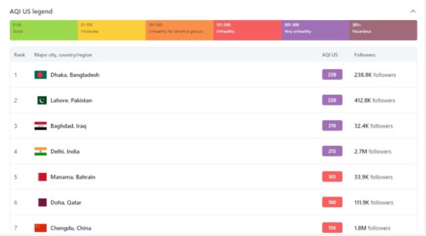
Task: Click the red 165 AQI badge for Manama
Action: point(332,177)
